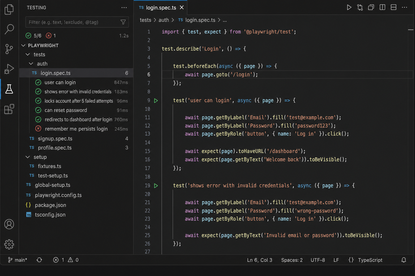Run 'user can login' test from gutter
The image size is (415, 276).
pos(156,101)
